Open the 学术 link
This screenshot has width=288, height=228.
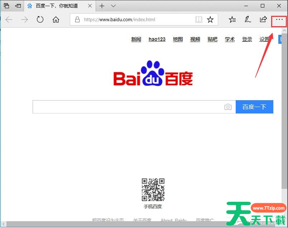pos(230,39)
